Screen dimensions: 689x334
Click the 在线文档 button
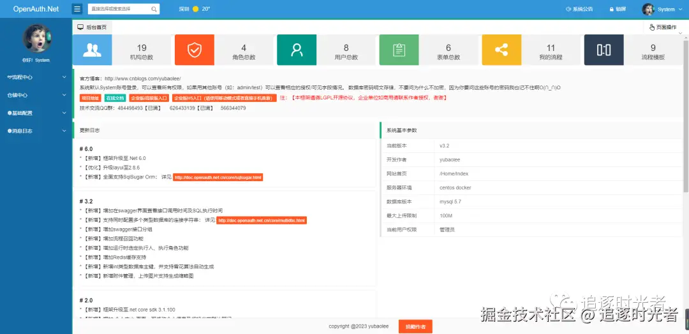(115, 98)
